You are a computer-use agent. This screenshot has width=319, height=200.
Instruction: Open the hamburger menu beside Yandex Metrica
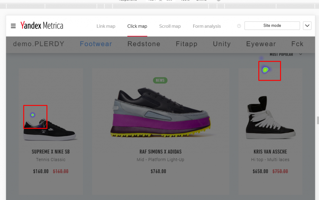click(x=13, y=26)
